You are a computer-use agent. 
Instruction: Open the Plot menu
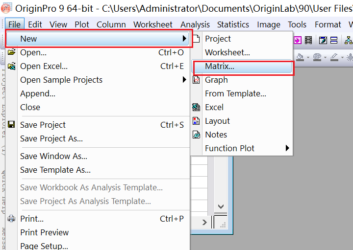click(x=82, y=24)
